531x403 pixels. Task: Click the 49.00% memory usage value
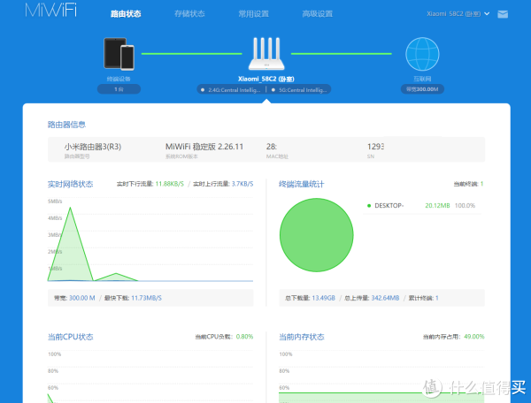(474, 337)
